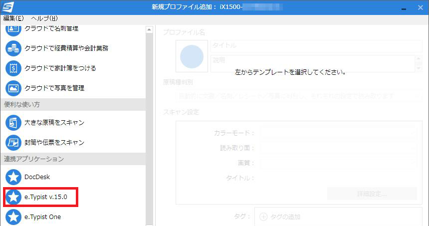
Task: Select template 大きな原稿をスキャン
Action: [x=54, y=123]
